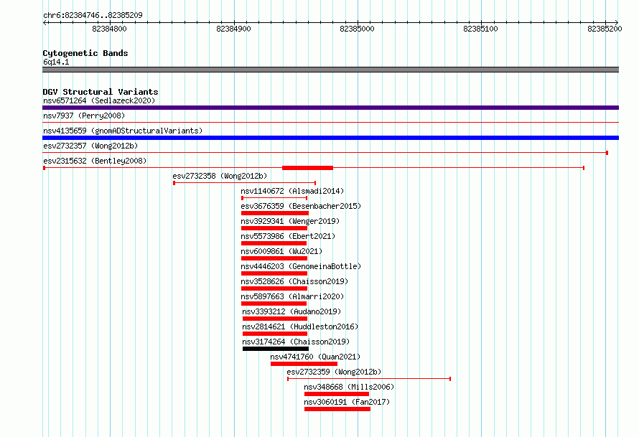Click the chr6:82384746..82385209 region label
639x437 pixels.
click(x=93, y=15)
